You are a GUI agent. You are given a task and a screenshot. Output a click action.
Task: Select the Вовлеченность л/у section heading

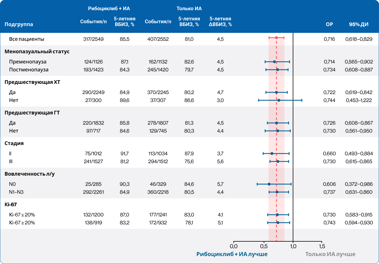pos(30,174)
